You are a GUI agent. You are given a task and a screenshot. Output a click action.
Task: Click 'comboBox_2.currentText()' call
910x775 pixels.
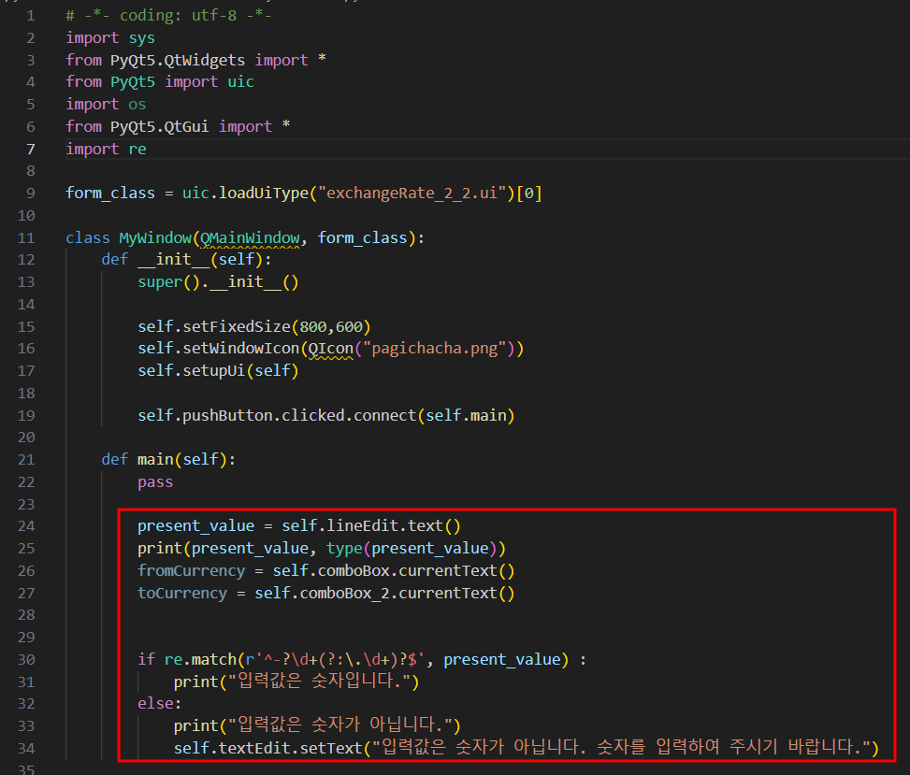[x=407, y=594]
